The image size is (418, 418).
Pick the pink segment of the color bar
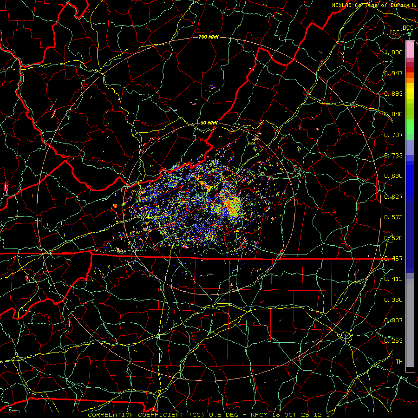(410, 50)
